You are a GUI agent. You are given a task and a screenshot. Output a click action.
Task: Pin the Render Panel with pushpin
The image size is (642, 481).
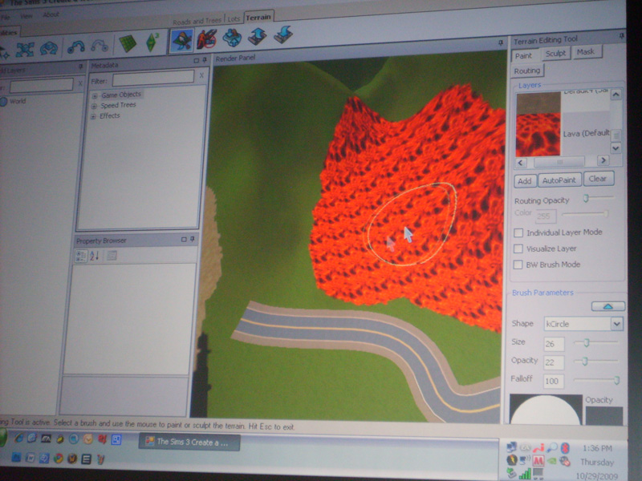point(500,42)
